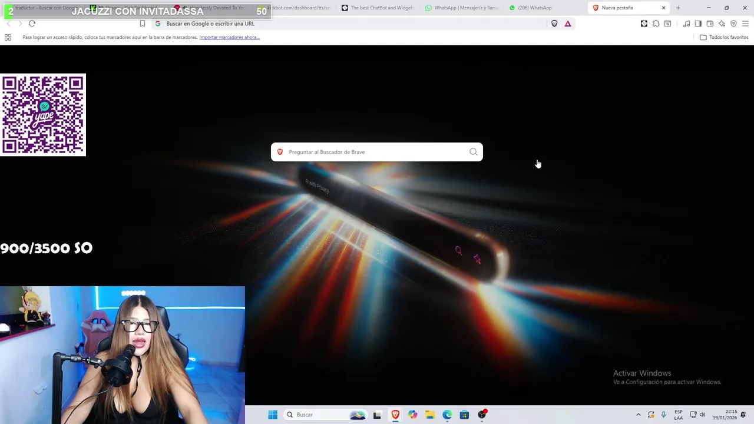This screenshot has width=754, height=424.
Task: Open the Brave hamburger main menu
Action: click(x=746, y=24)
